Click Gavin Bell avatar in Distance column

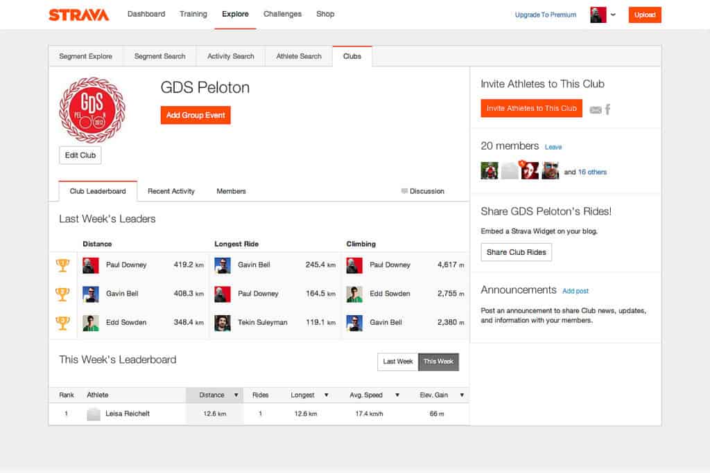coord(91,294)
